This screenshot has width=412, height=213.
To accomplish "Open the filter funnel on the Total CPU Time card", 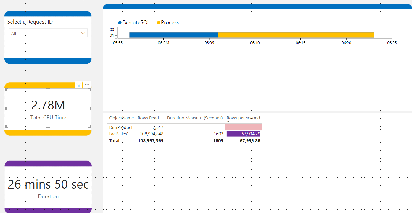I will pyautogui.click(x=79, y=85).
